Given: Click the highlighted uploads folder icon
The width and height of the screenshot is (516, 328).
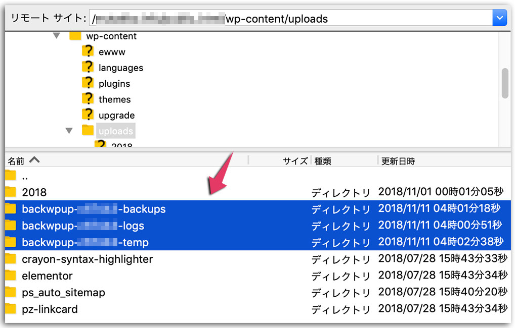Looking at the screenshot, I should click(88, 131).
